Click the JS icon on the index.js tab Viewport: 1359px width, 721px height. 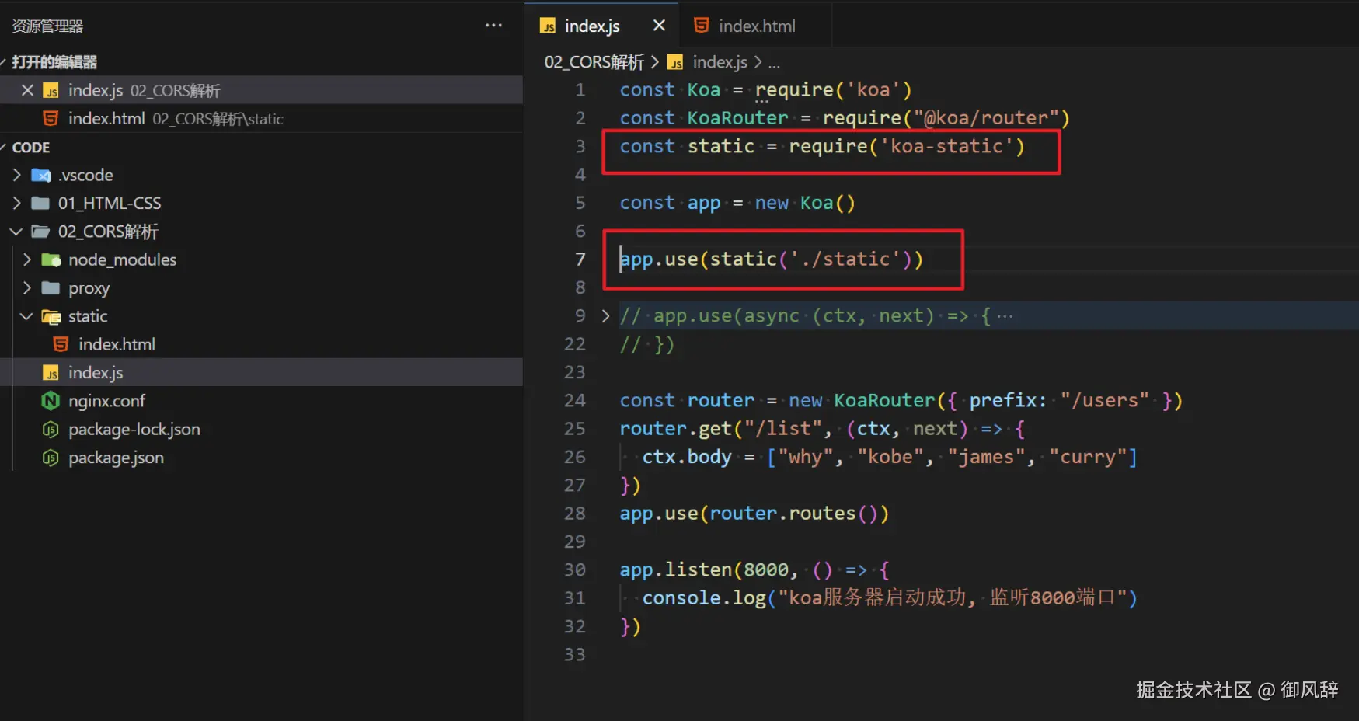pos(548,26)
